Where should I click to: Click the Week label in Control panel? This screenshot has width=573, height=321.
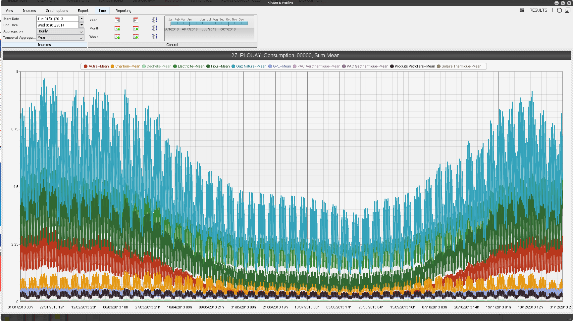tap(94, 37)
